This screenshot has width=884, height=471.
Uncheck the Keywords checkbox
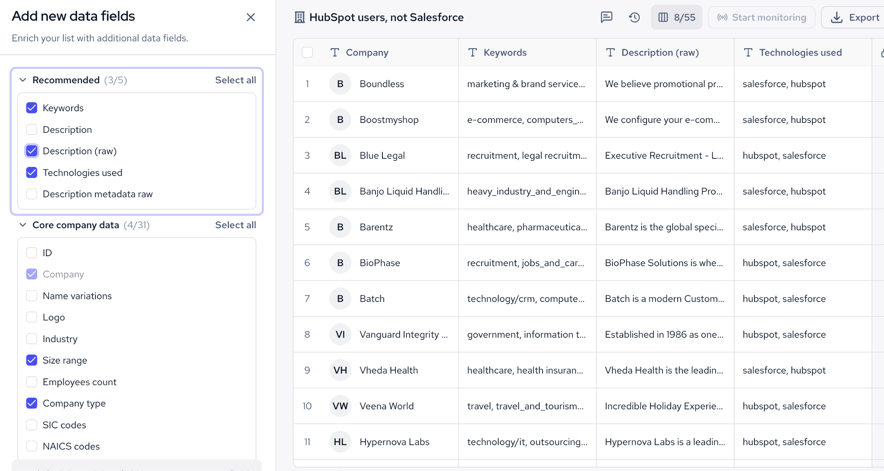pyautogui.click(x=32, y=108)
